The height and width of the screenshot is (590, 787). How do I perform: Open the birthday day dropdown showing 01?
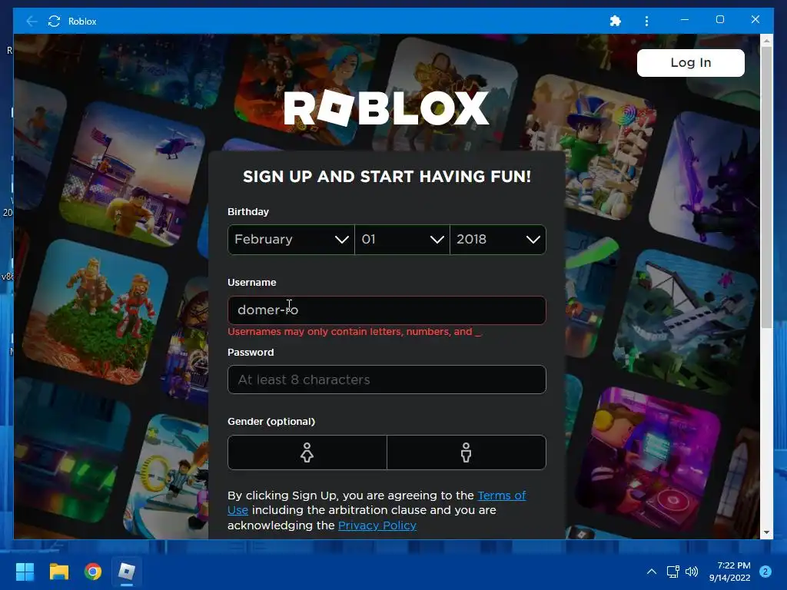402,240
